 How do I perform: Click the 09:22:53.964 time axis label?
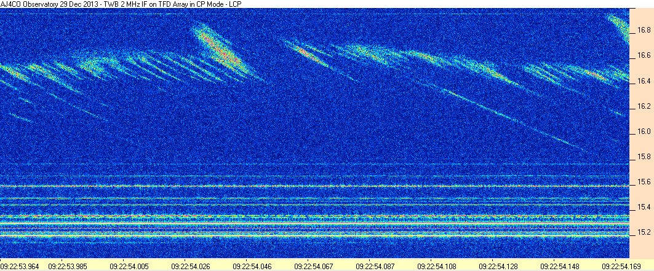(20, 265)
